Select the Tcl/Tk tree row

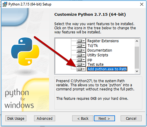[93, 46]
